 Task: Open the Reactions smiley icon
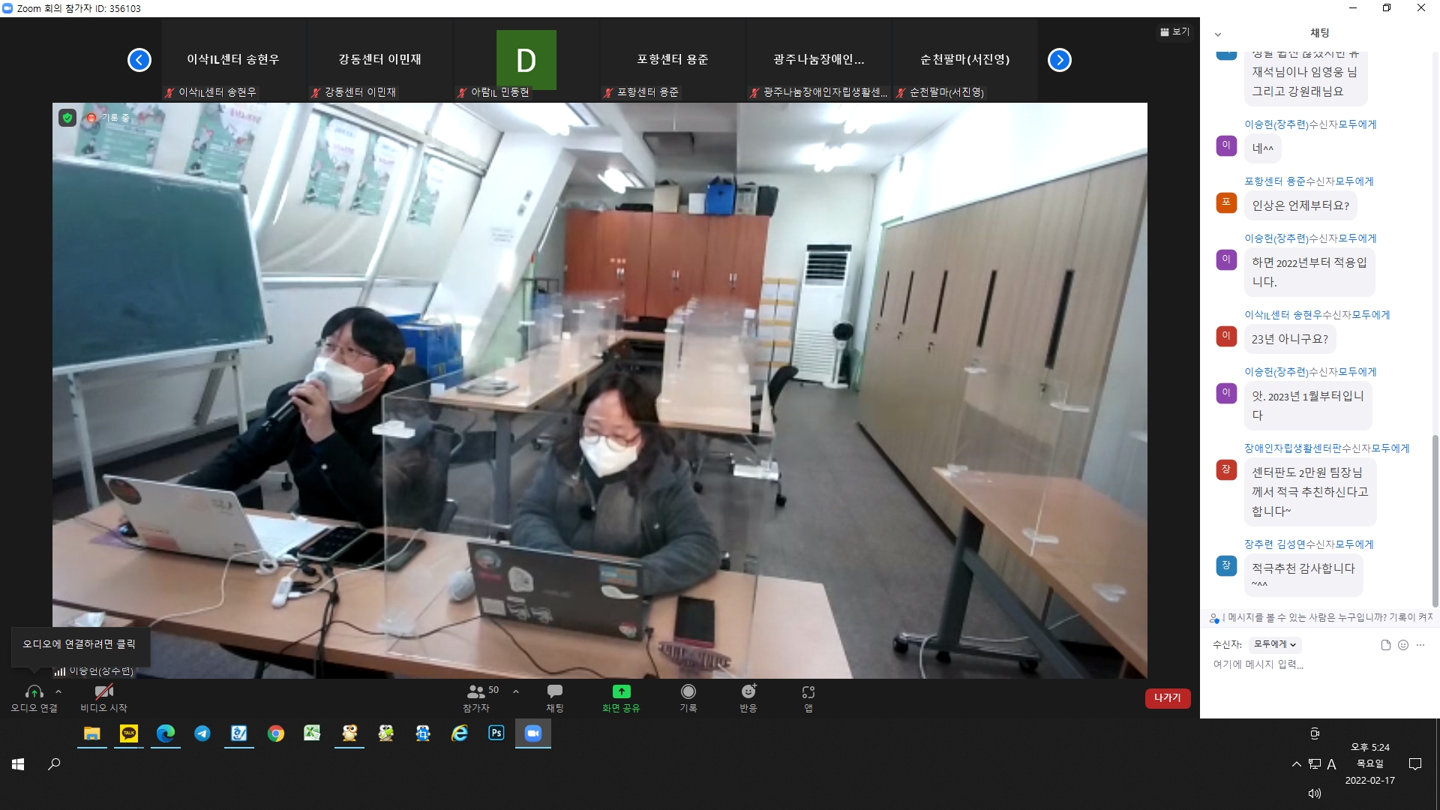point(748,691)
